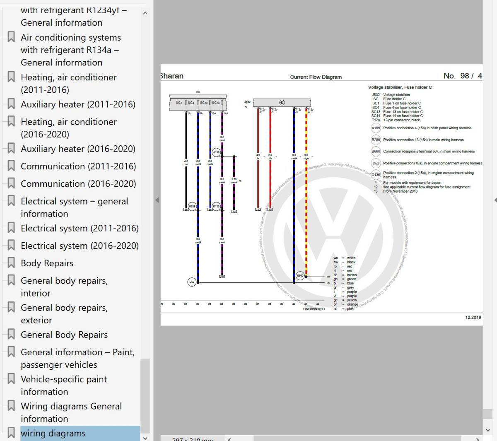Select 'Electrical system (2016-2020)' bookmark
The image size is (497, 441).
click(80, 246)
